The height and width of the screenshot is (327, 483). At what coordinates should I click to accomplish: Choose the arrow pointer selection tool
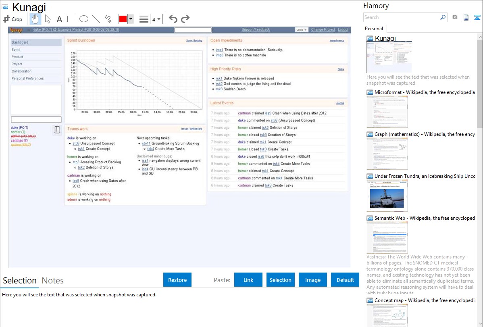click(x=48, y=19)
